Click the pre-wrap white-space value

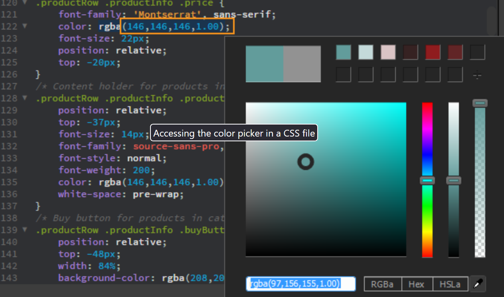click(x=156, y=194)
